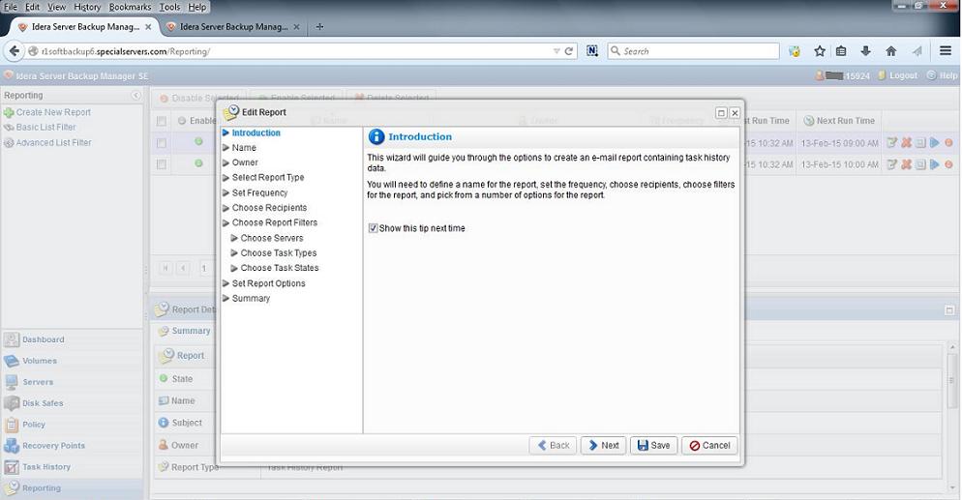Screen dimensions: 962x500
Task: Click the edit icon in the 10:00 AM report row
Action: (x=892, y=164)
